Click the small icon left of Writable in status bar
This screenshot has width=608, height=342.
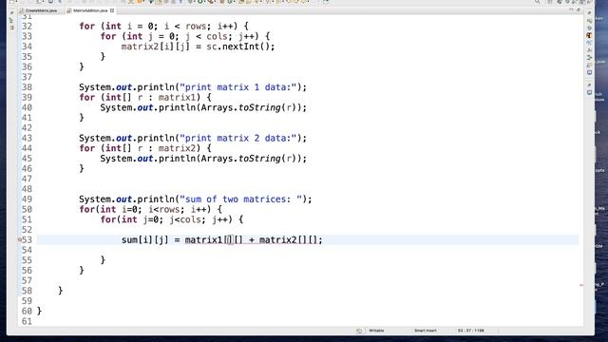pyautogui.click(x=359, y=331)
